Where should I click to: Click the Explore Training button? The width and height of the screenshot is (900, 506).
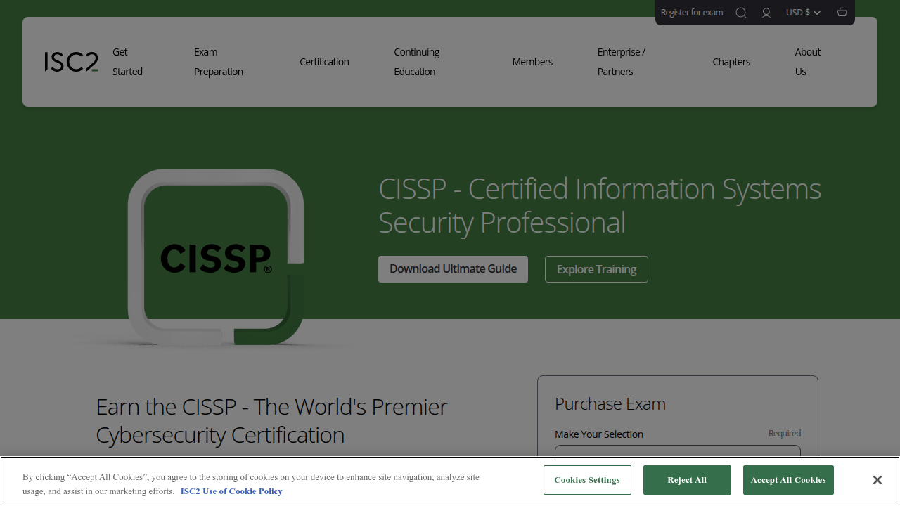[x=596, y=269]
